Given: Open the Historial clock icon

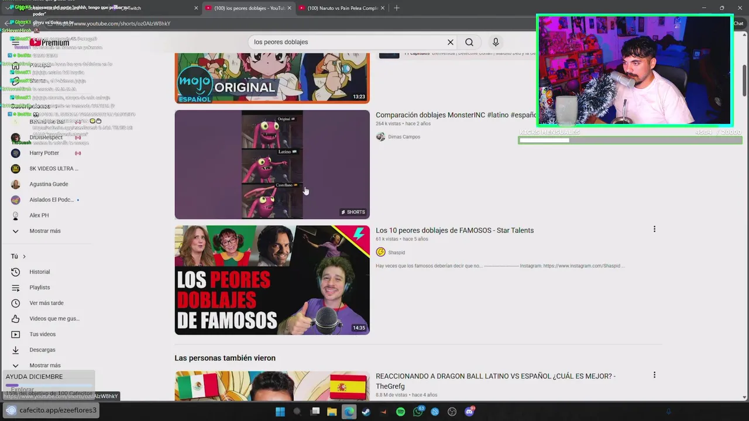Looking at the screenshot, I should tap(16, 272).
